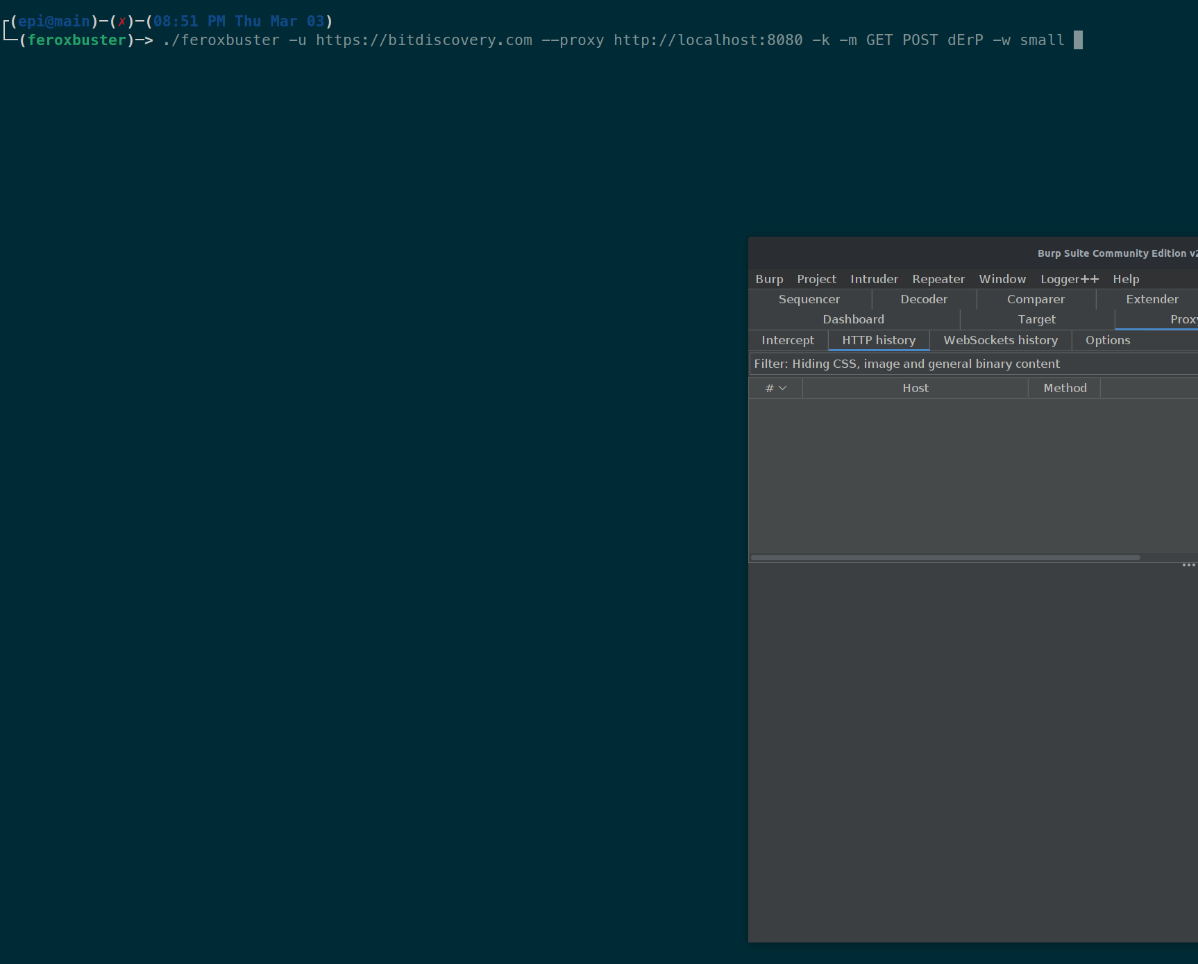Click the panel options dots icon
1198x964 pixels.
(x=1188, y=565)
